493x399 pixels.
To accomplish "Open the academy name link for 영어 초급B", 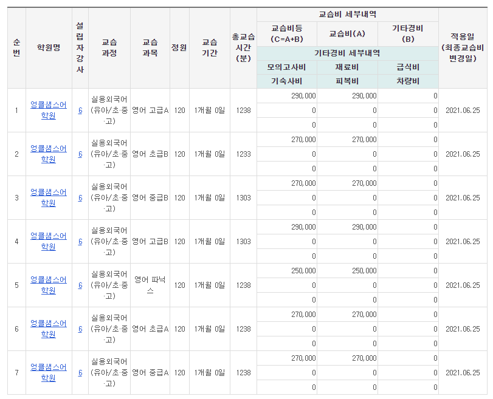I will pyautogui.click(x=49, y=154).
